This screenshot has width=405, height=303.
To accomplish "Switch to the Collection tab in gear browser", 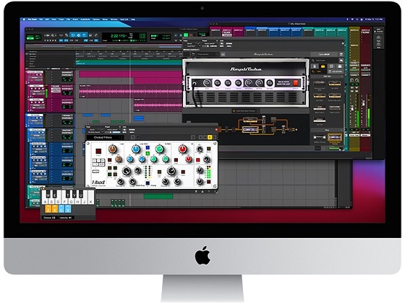I will 336,71.
